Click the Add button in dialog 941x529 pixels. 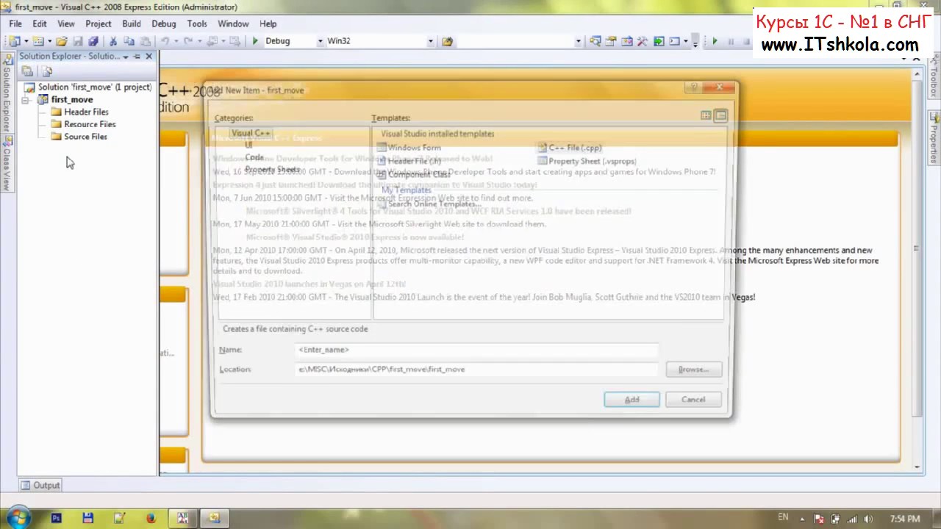coord(632,399)
